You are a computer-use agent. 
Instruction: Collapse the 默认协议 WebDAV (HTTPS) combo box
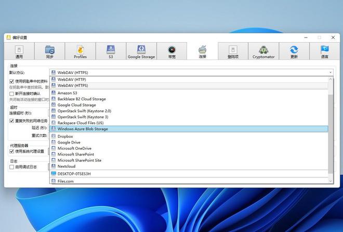(191, 72)
